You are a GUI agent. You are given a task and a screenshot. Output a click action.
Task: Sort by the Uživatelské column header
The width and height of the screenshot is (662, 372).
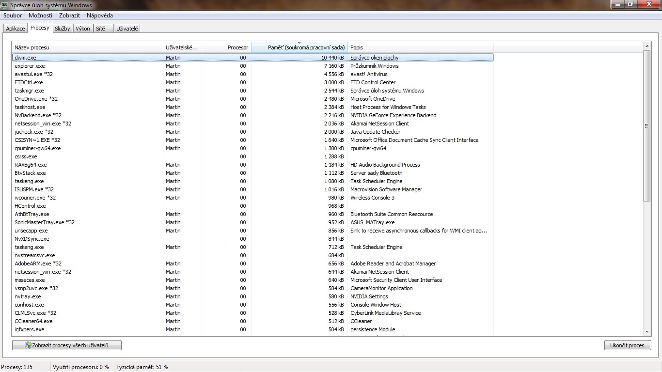coord(183,47)
